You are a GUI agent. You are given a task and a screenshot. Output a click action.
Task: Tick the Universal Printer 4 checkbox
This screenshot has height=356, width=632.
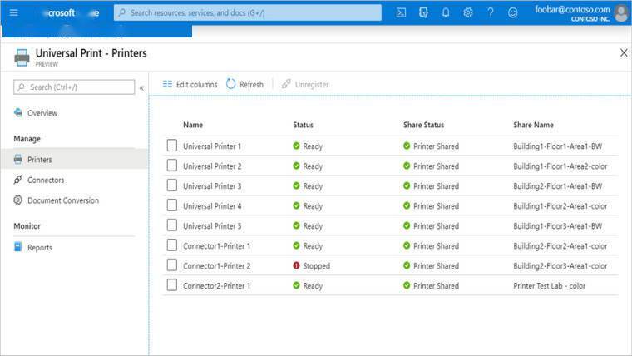coord(172,205)
